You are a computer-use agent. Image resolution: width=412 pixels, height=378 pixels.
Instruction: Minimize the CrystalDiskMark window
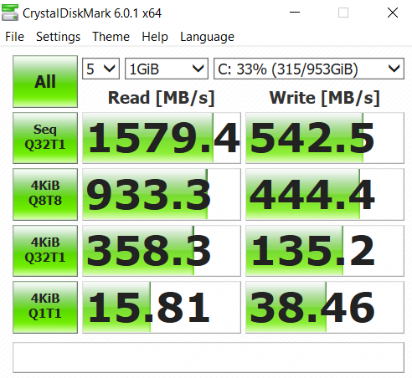click(x=295, y=13)
